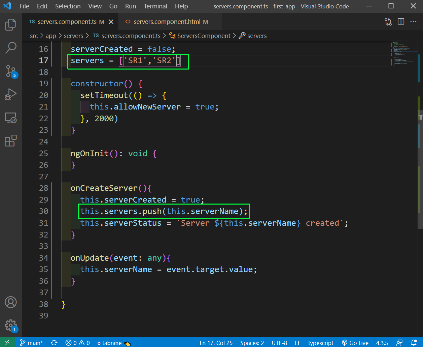Open the Remote Explorer view
The height and width of the screenshot is (347, 423).
11,118
